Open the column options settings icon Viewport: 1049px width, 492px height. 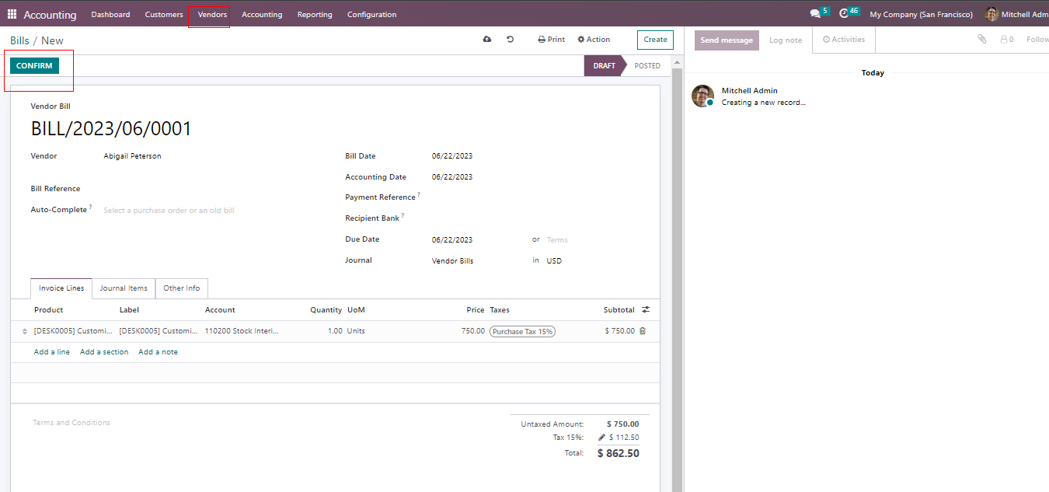click(646, 310)
